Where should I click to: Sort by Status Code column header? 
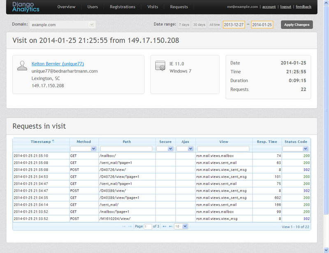296,142
